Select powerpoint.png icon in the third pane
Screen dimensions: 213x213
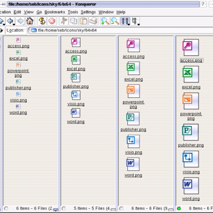pyautogui.click(x=133, y=91)
